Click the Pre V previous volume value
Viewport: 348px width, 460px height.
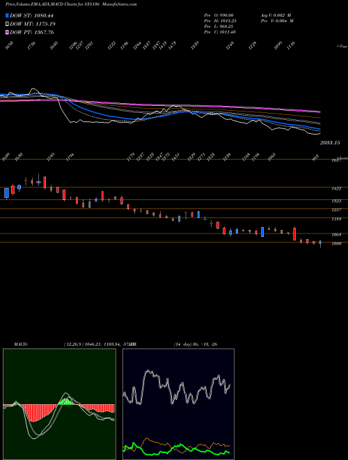277,21
